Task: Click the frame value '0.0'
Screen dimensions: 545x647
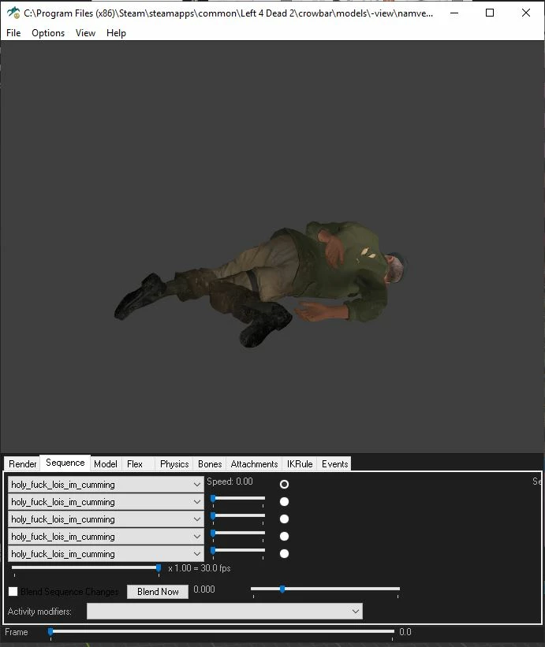Action: point(405,632)
